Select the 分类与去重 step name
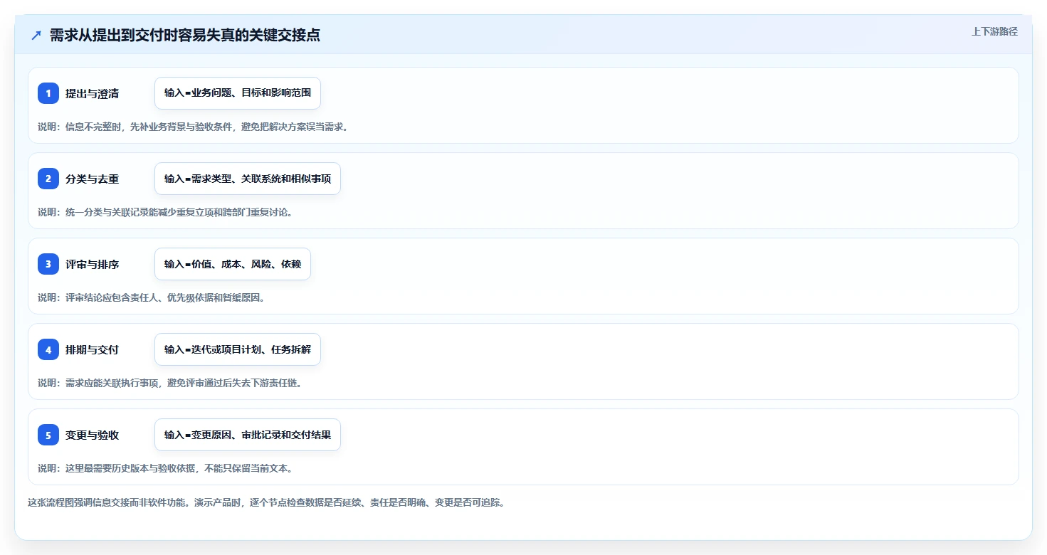Image resolution: width=1047 pixels, height=555 pixels. [92, 179]
